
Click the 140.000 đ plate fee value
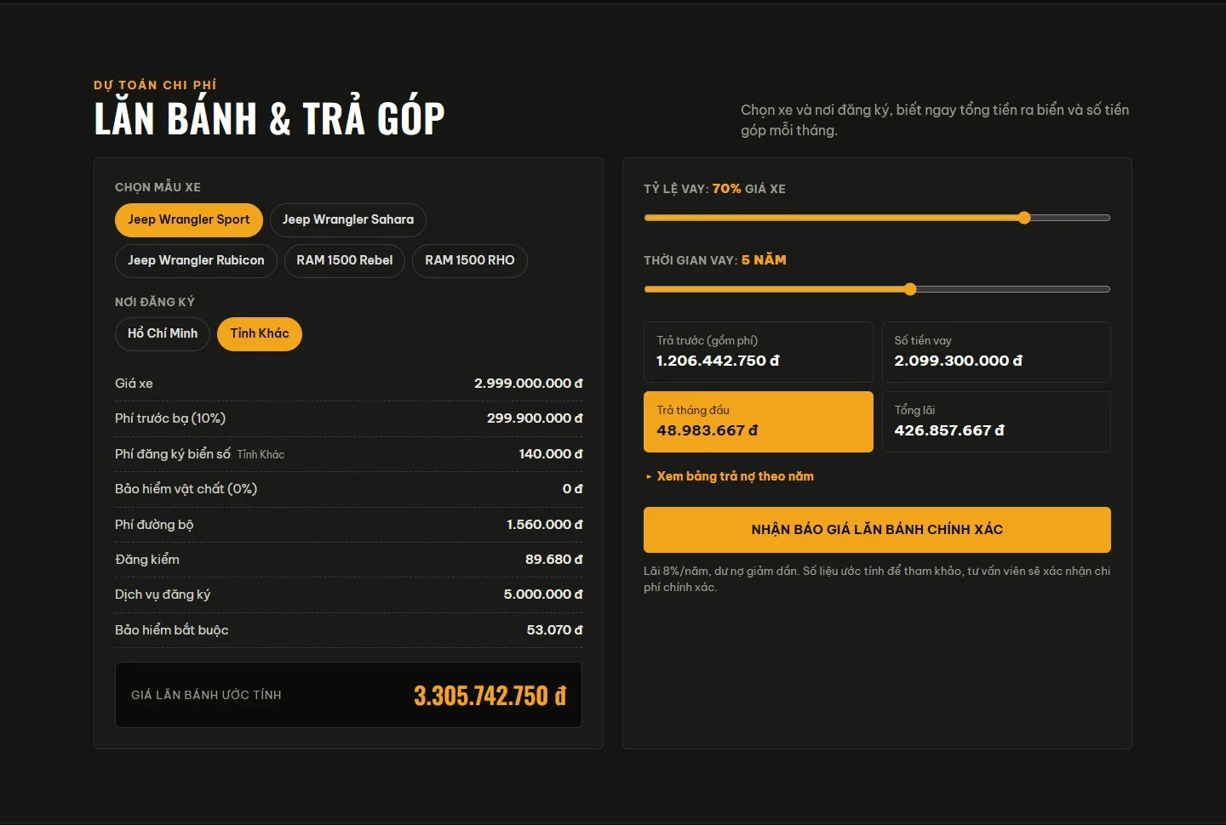click(551, 454)
